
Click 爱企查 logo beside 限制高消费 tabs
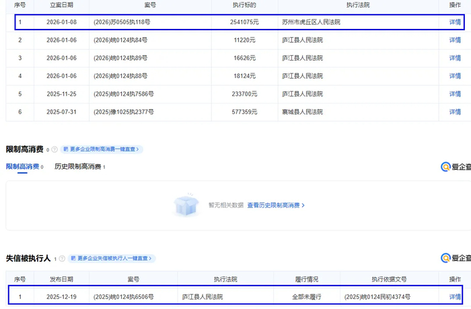click(456, 167)
